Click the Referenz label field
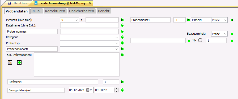The height and width of the screenshot is (99, 238). coord(53,82)
